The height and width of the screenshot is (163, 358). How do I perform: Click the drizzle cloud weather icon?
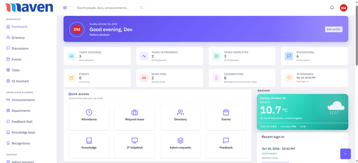pos(336,108)
